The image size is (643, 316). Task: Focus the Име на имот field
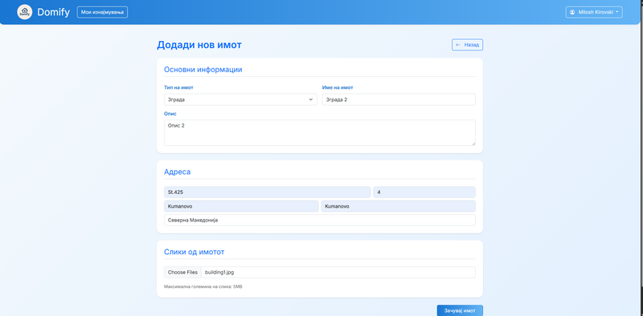click(399, 99)
